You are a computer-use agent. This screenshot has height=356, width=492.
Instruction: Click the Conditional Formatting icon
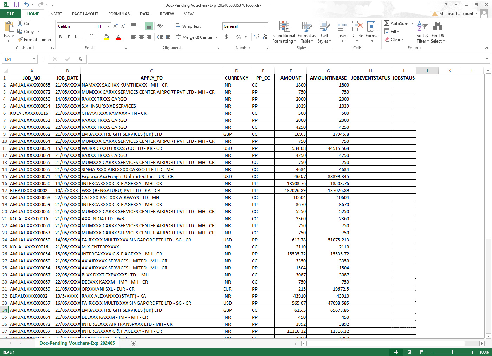284,27
